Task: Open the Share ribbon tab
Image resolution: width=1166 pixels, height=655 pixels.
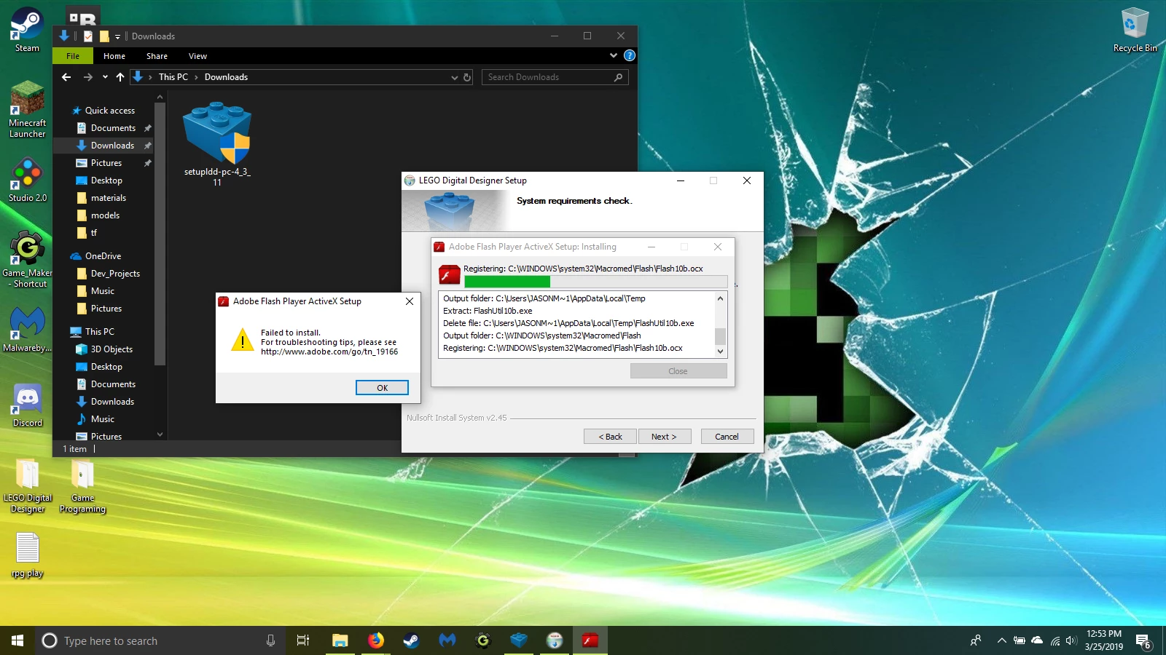Action: coord(157,56)
